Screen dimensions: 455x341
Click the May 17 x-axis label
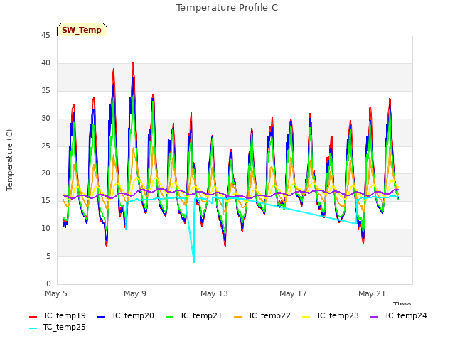pos(293,293)
